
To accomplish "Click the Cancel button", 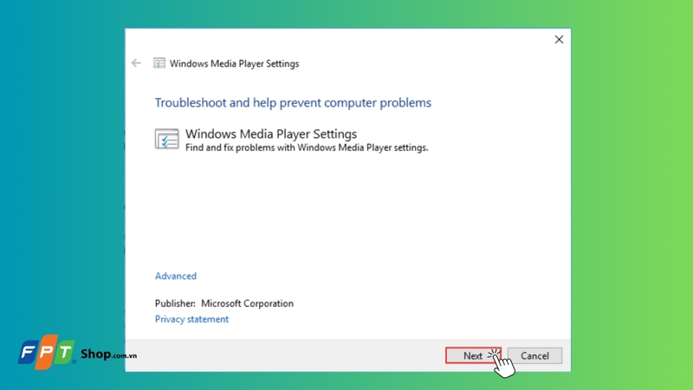I will [534, 355].
